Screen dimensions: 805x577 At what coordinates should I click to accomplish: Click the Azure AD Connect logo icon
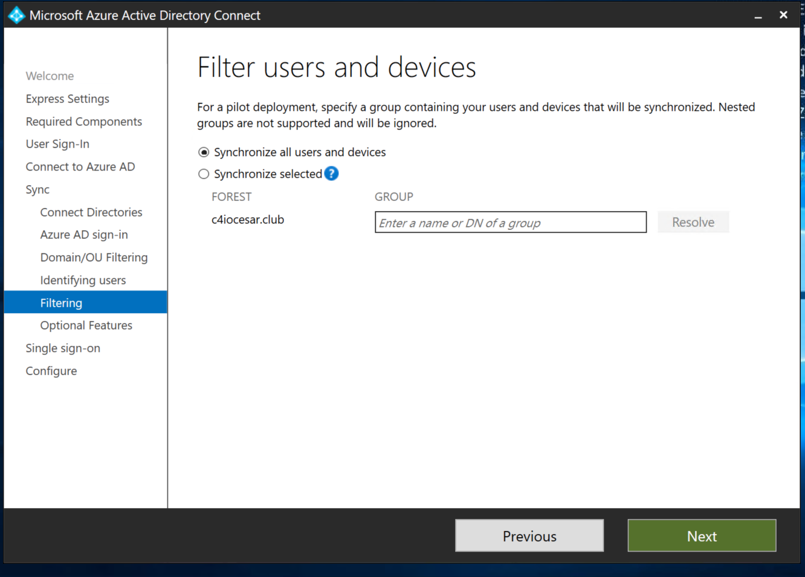(x=16, y=15)
